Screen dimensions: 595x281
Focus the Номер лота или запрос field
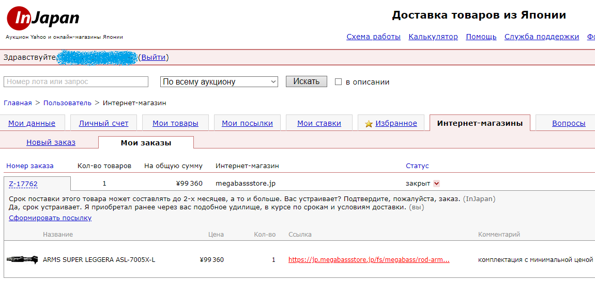point(76,82)
